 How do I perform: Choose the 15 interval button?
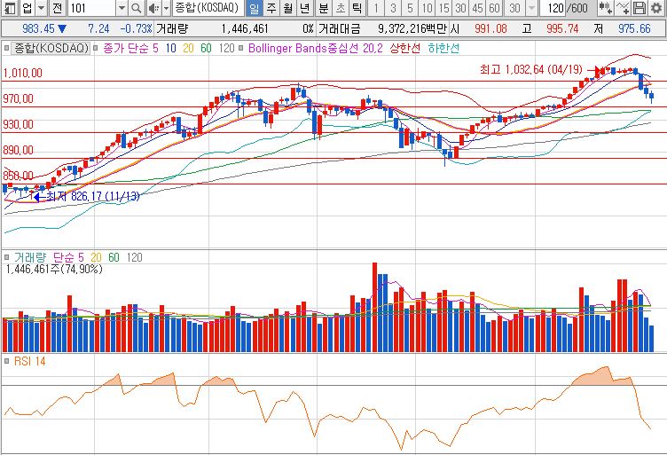[x=443, y=8]
